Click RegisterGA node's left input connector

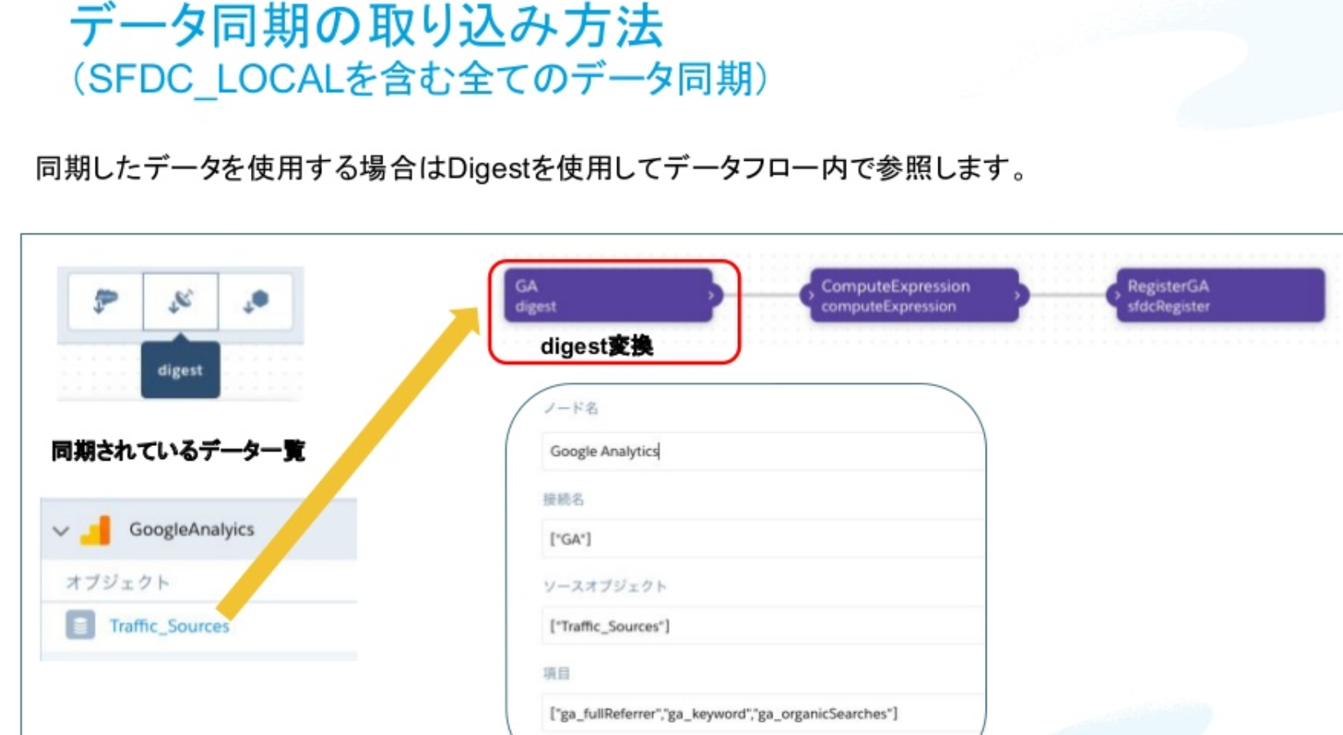tap(1117, 295)
